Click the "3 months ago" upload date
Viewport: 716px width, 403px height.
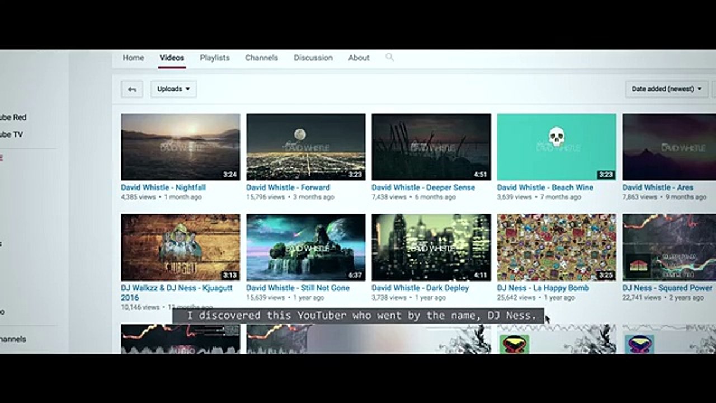313,197
